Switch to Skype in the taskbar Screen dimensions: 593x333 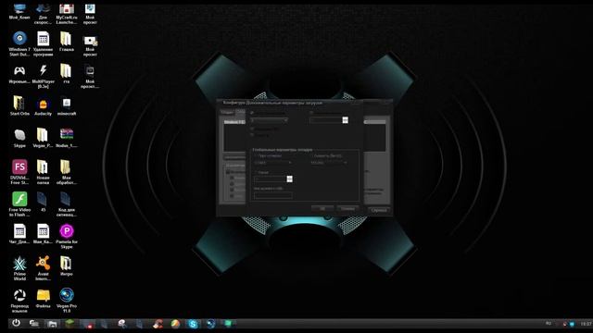pos(193,324)
